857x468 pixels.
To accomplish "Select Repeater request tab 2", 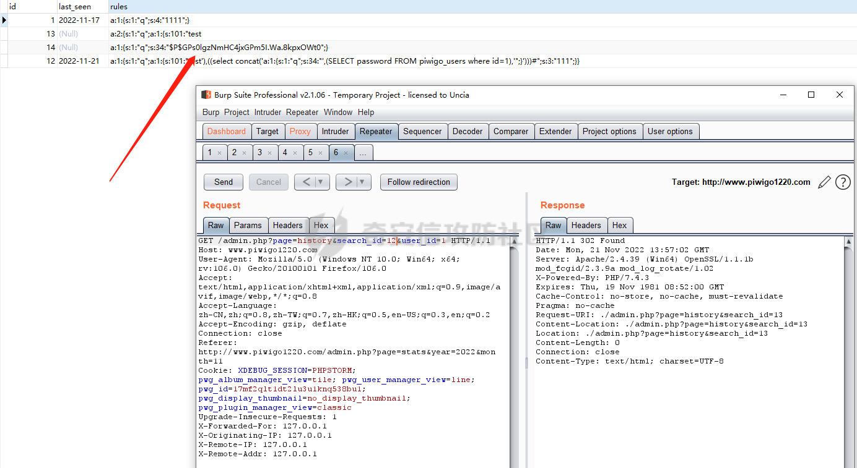I will [235, 152].
